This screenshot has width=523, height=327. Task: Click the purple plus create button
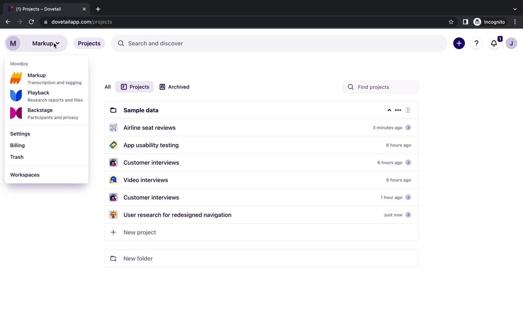pyautogui.click(x=459, y=43)
